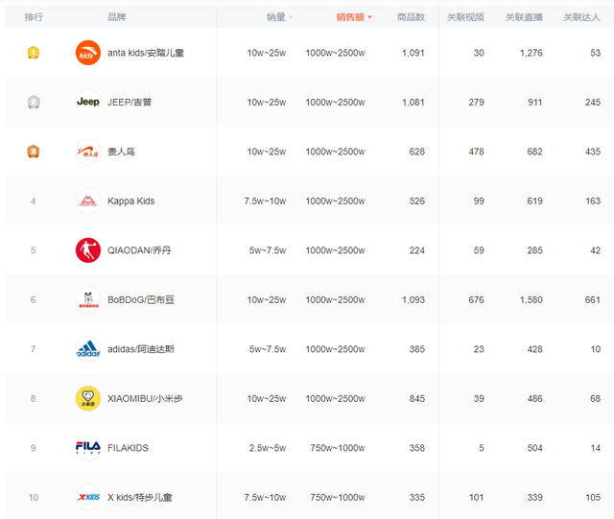
Task: Click the 关联视频 column header
Action: tap(465, 17)
